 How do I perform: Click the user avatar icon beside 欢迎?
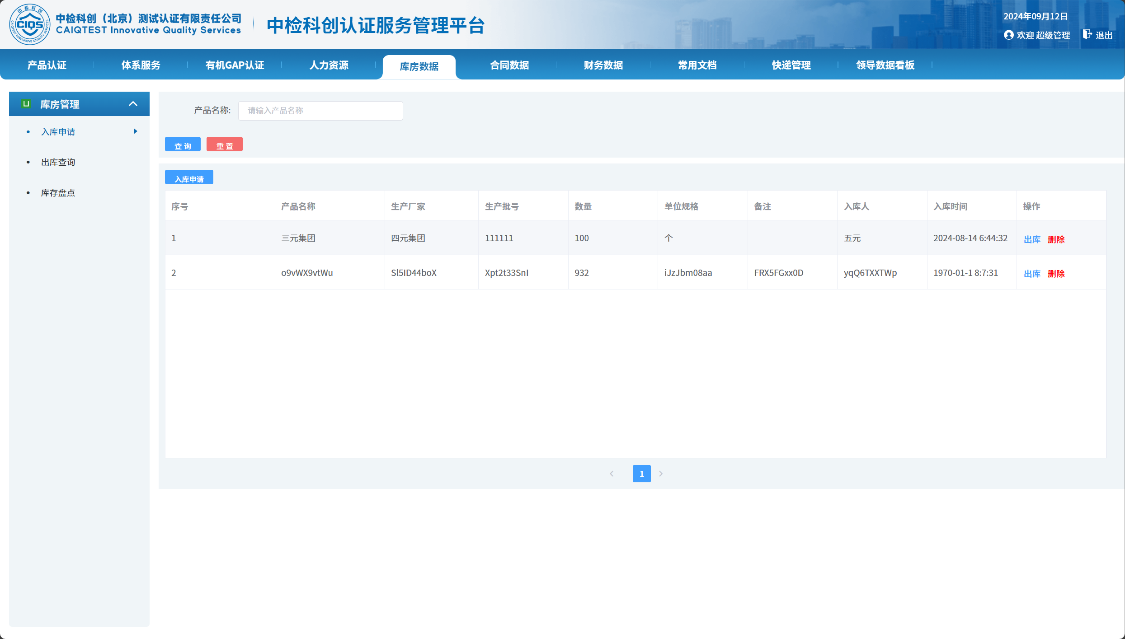tap(1008, 35)
